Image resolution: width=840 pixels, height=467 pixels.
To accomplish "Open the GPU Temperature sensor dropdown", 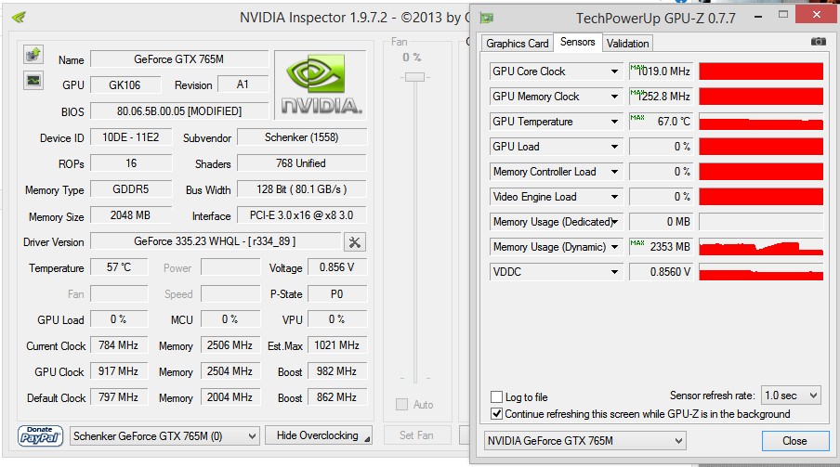I will pyautogui.click(x=614, y=122).
